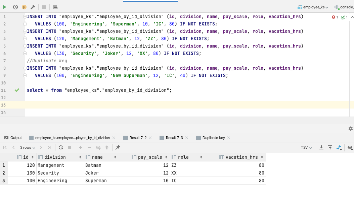
Task: Reload the result grid data
Action: click(61, 147)
